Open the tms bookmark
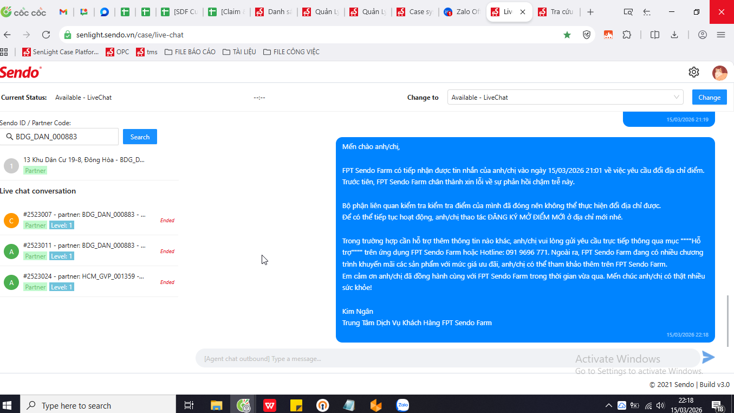 pos(147,52)
